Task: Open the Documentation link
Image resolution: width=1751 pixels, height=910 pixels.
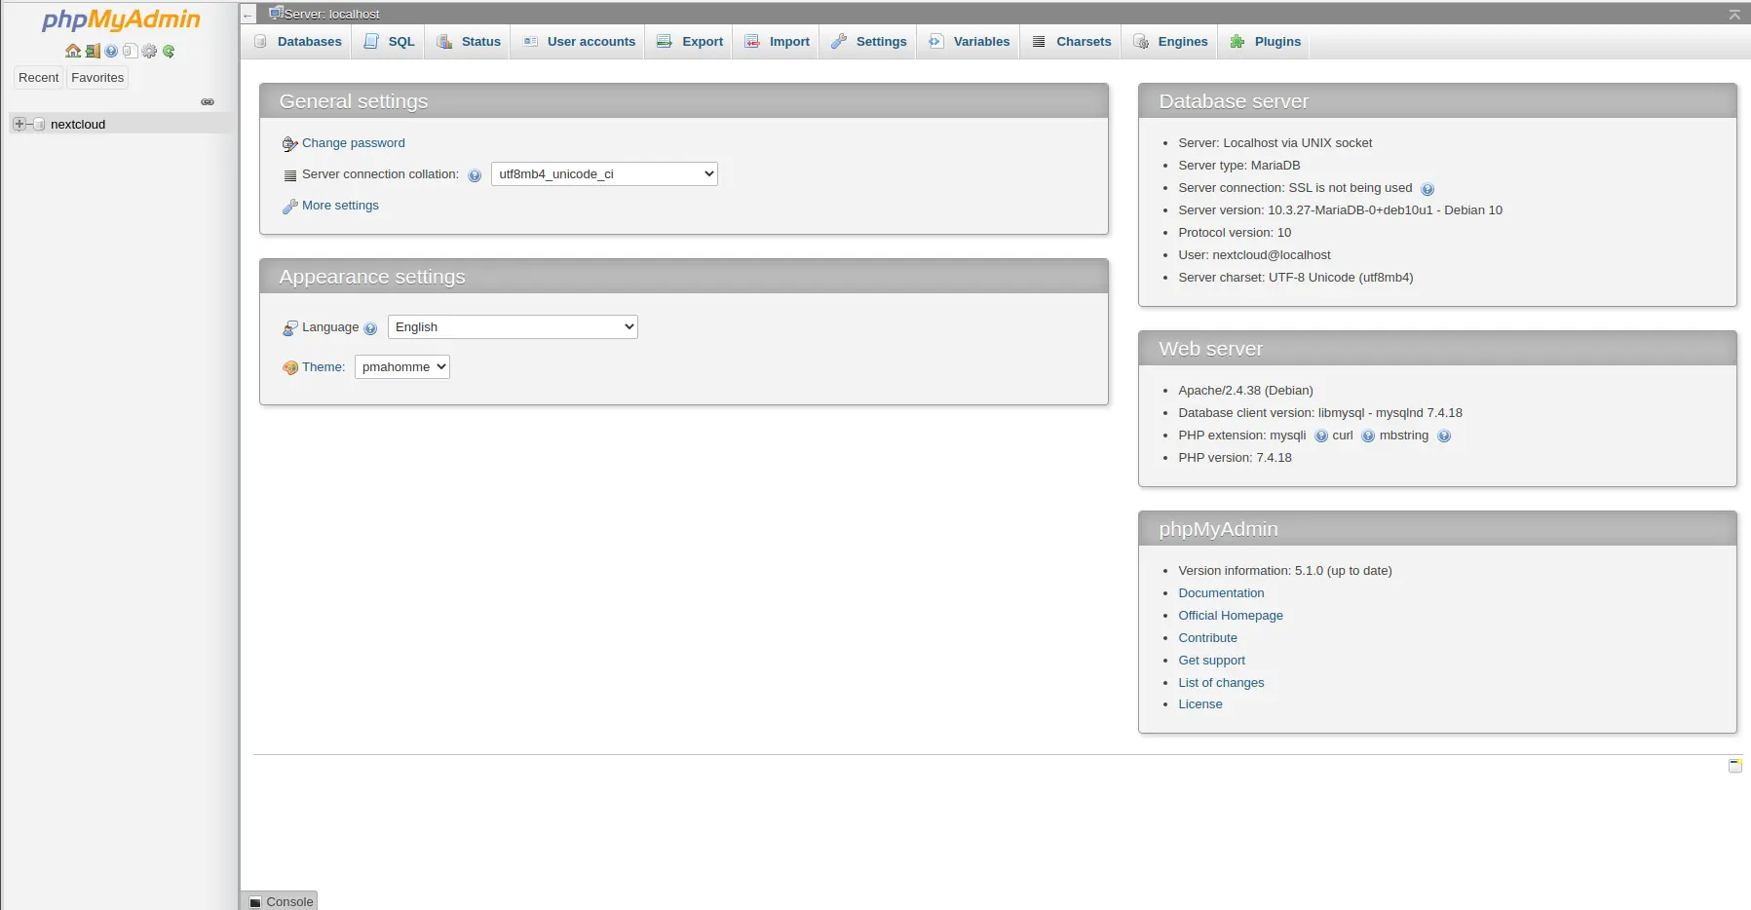Action: (x=1221, y=593)
